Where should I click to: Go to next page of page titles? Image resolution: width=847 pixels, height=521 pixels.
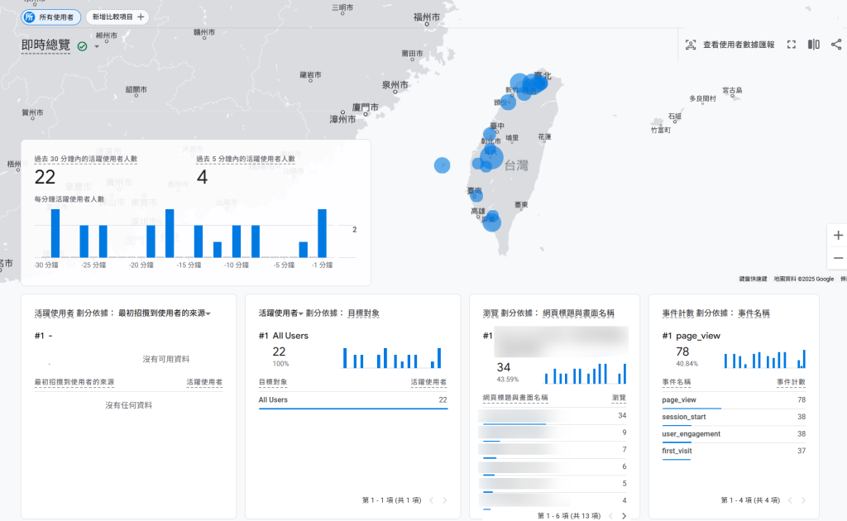624,516
